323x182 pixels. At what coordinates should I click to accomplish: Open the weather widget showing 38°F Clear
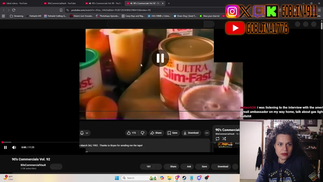click(x=8, y=178)
